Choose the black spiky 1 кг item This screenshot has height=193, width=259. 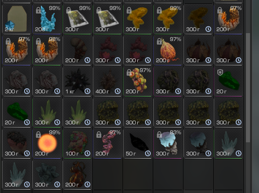click(77, 81)
